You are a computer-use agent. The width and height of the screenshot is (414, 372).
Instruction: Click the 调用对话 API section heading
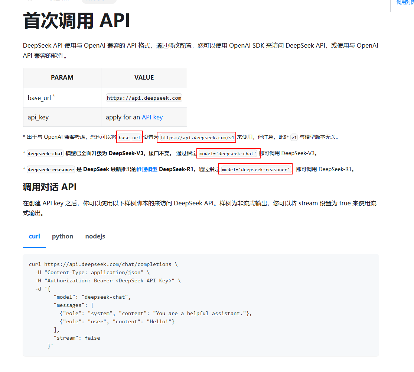[x=50, y=187]
